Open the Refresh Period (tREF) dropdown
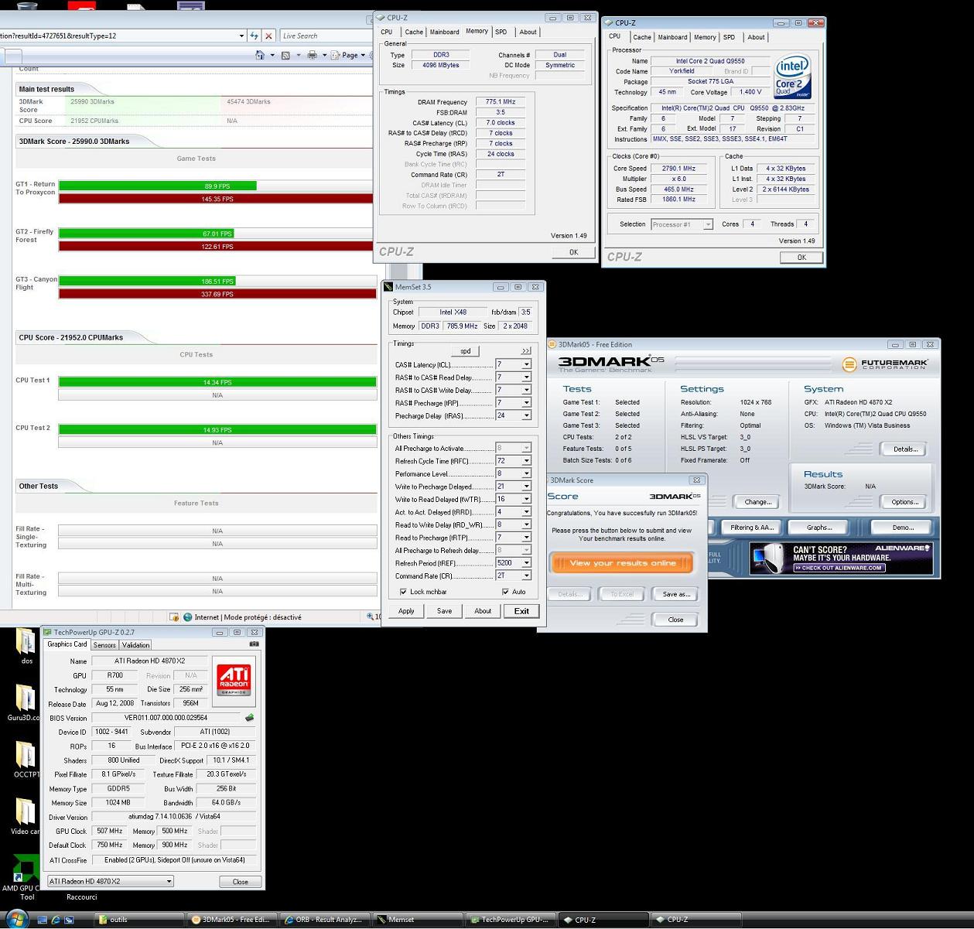This screenshot has width=974, height=929. click(x=526, y=563)
